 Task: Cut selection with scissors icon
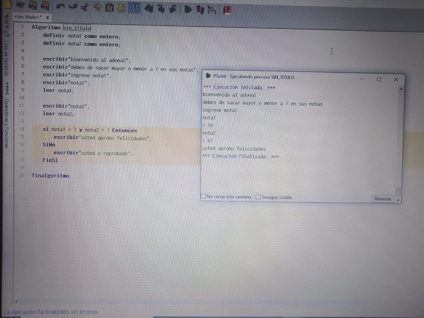pyautogui.click(x=85, y=7)
